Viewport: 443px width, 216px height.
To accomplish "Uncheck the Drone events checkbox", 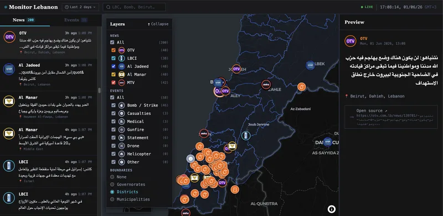I will (114, 146).
